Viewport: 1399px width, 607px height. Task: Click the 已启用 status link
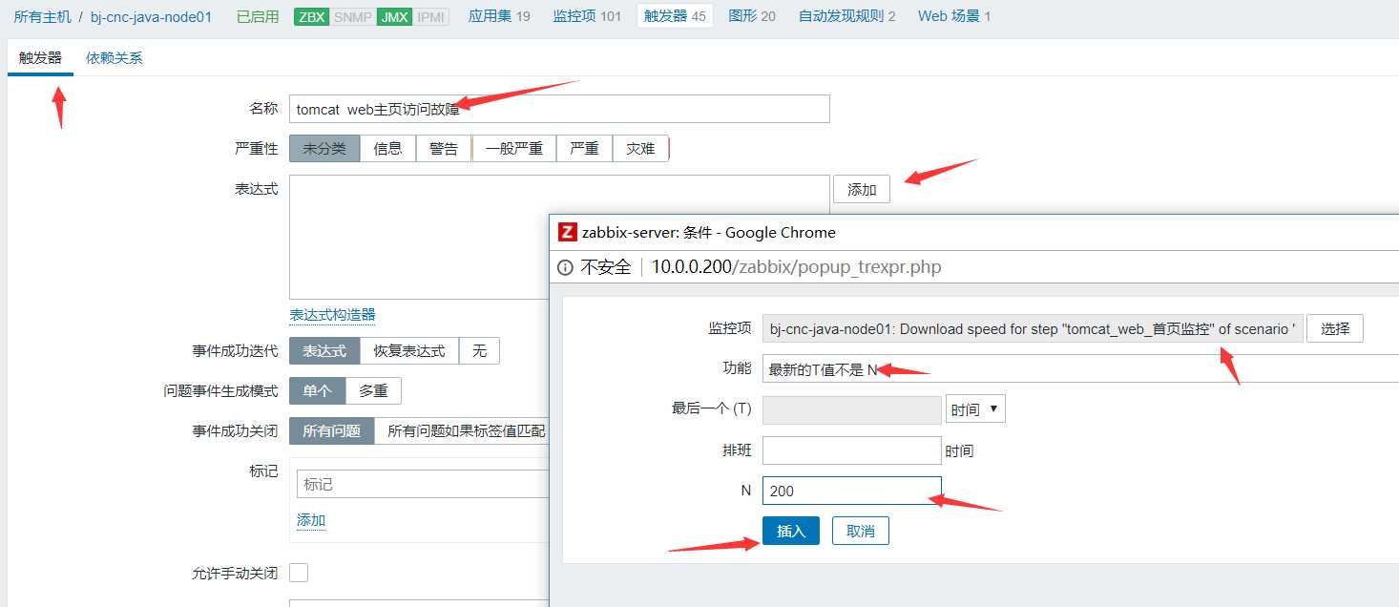point(258,16)
